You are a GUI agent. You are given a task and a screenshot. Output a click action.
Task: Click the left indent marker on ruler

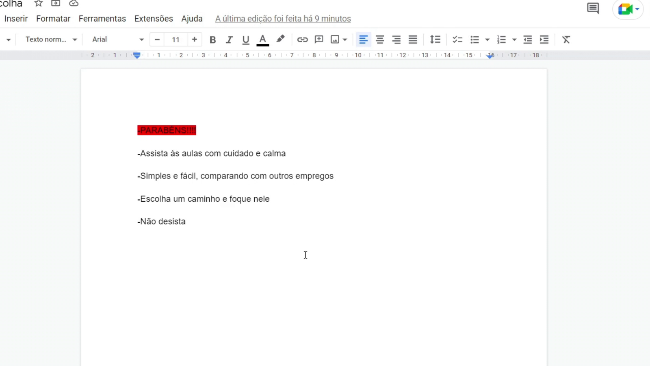[x=137, y=57]
